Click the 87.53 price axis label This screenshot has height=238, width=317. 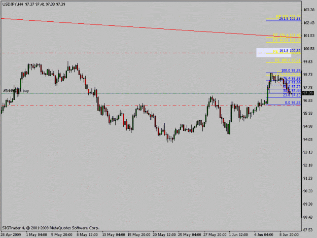(x=309, y=230)
